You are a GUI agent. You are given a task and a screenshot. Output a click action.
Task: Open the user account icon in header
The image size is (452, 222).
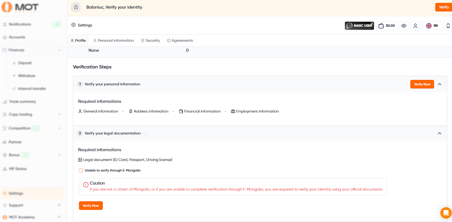pos(415,26)
